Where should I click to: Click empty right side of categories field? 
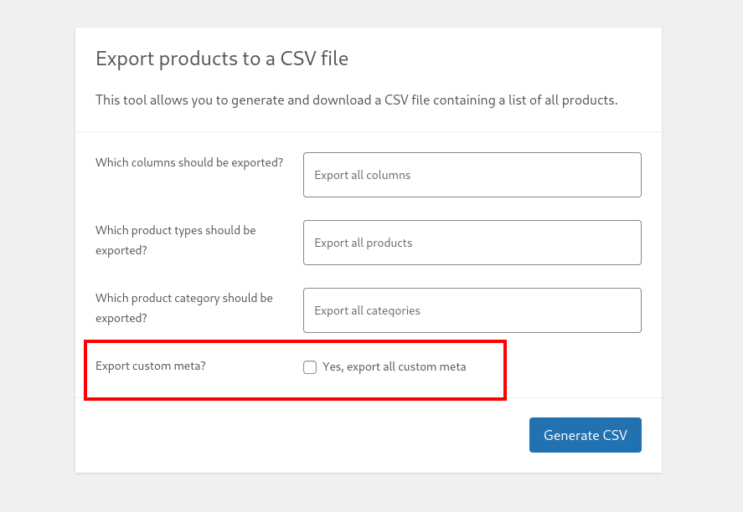(545, 310)
